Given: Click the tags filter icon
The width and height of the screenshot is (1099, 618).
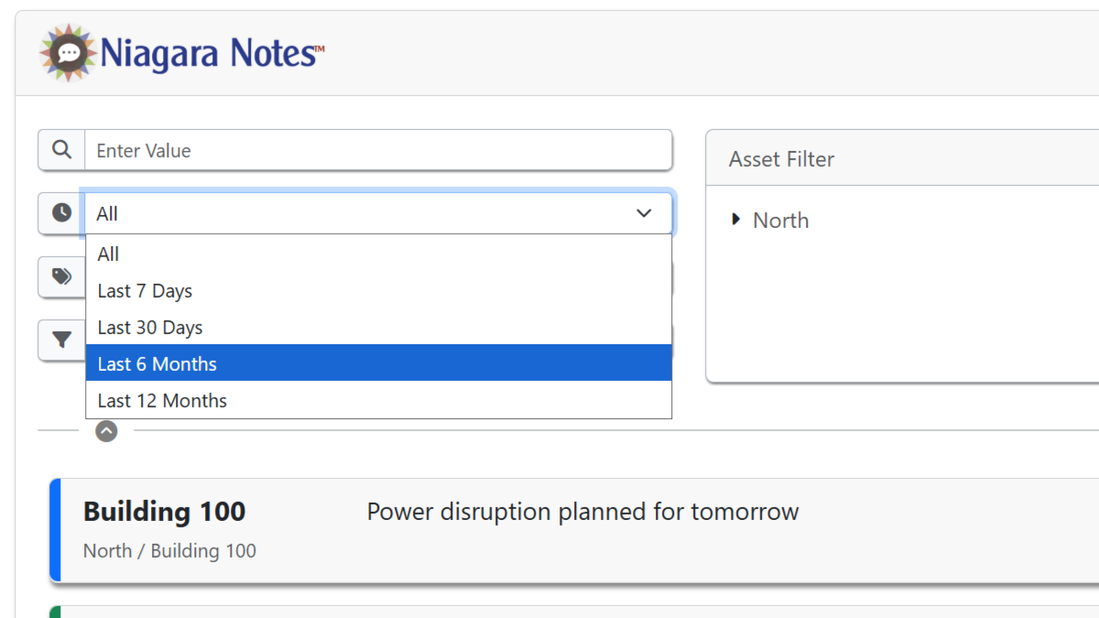Looking at the screenshot, I should (61, 276).
